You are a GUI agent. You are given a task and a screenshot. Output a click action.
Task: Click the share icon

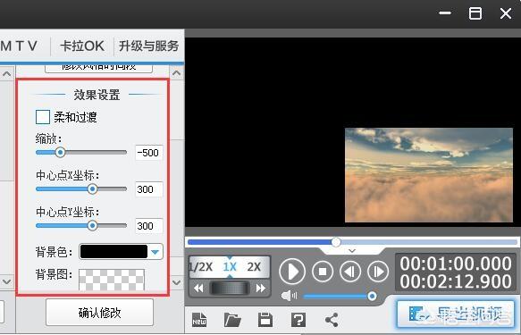click(x=332, y=320)
